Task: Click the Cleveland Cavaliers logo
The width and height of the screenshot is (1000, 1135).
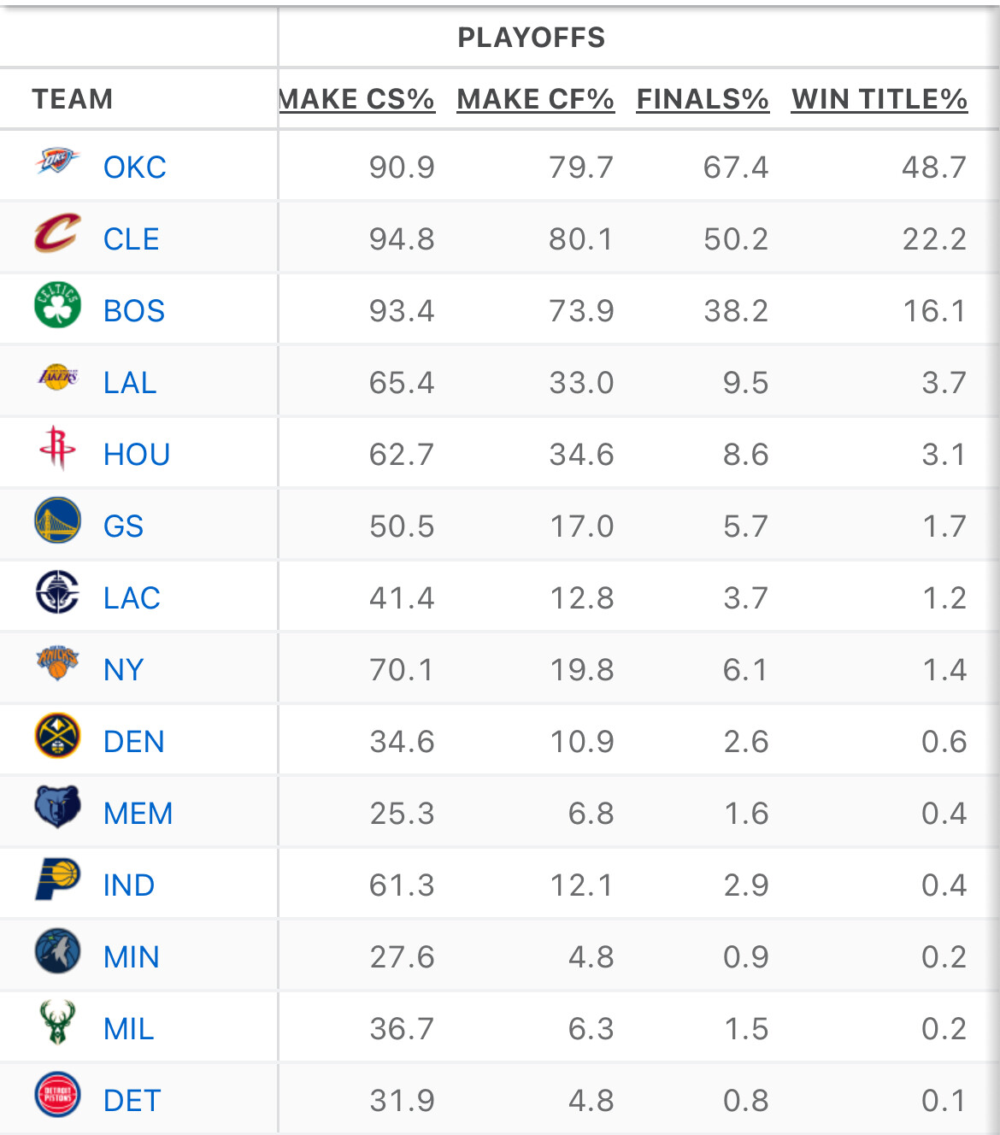Action: click(57, 233)
